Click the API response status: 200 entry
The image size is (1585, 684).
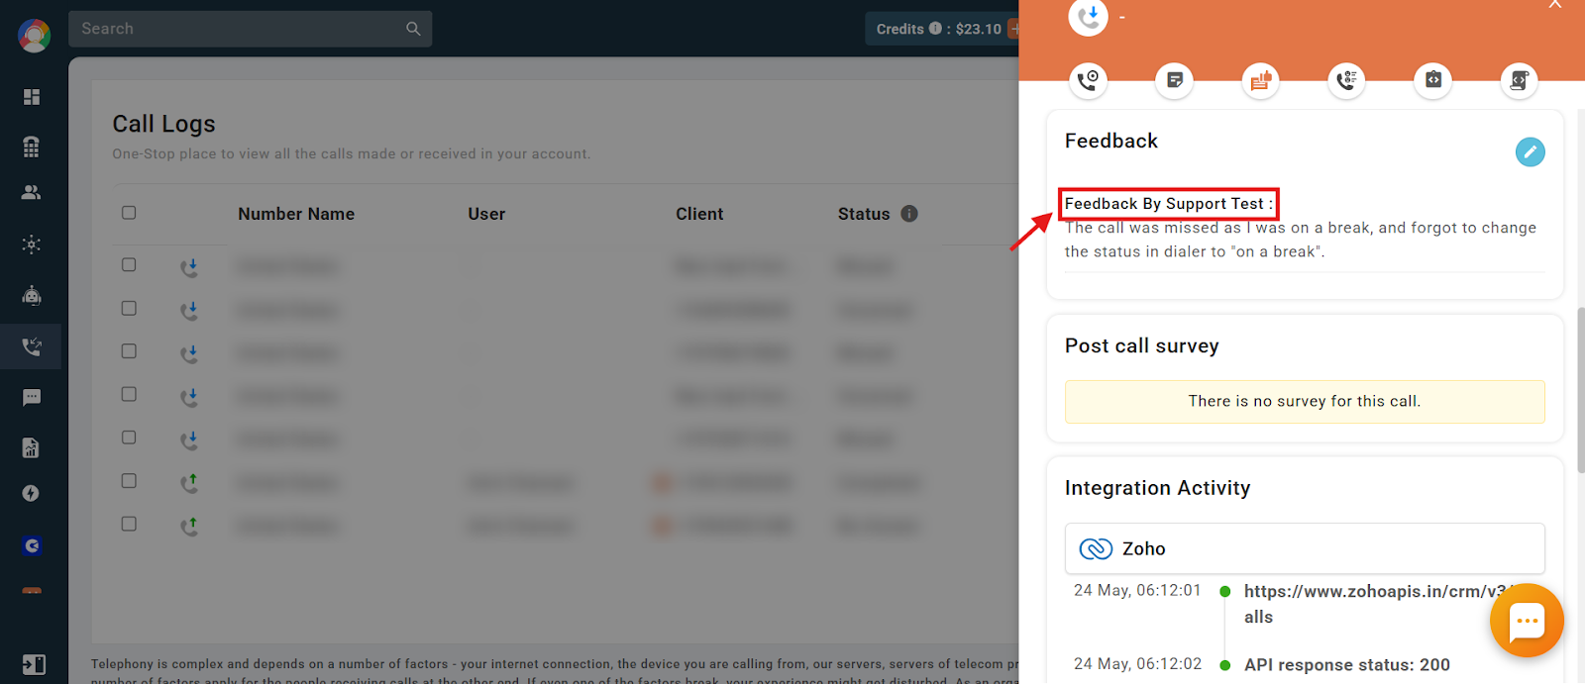coord(1347,665)
